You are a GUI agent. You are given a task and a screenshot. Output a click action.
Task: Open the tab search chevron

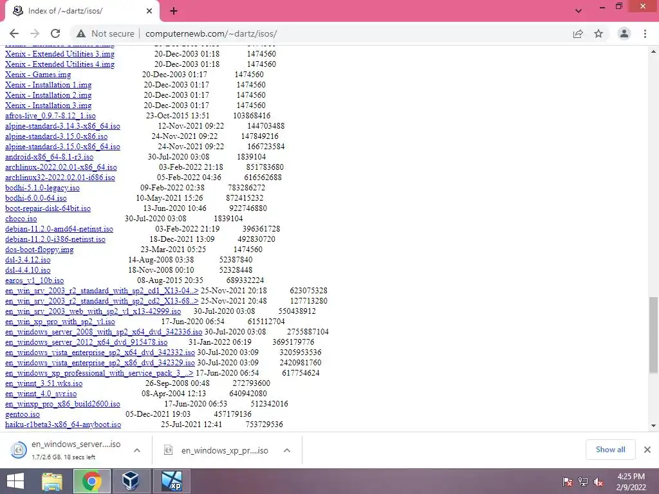click(x=579, y=11)
